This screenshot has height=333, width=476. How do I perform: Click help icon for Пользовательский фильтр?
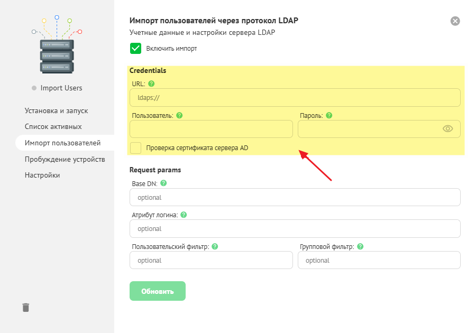[215, 246]
